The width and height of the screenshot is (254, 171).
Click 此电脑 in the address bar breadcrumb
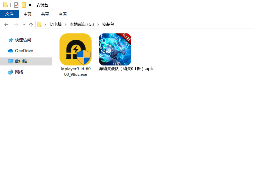pyautogui.click(x=55, y=24)
